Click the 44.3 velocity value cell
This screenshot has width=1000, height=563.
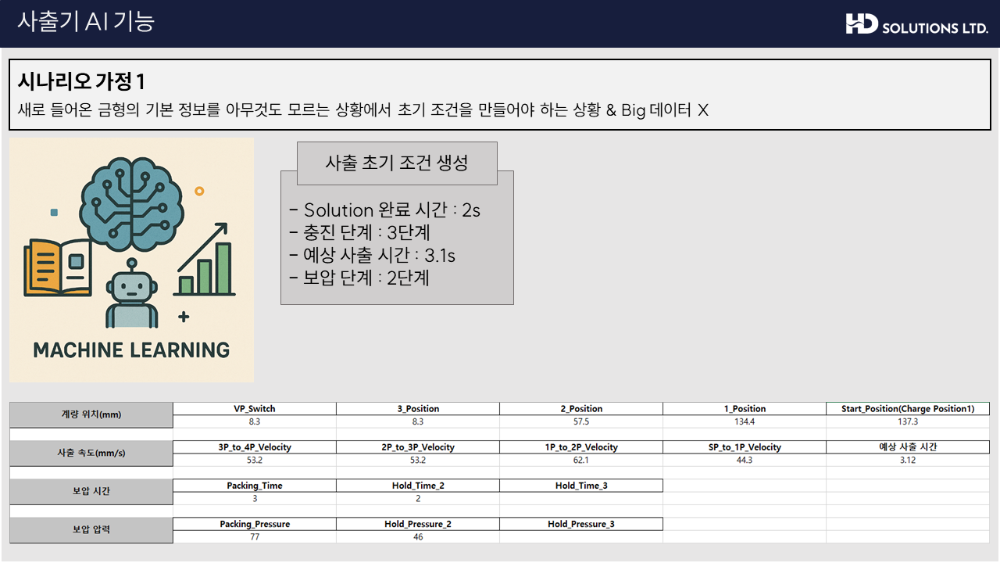(745, 460)
